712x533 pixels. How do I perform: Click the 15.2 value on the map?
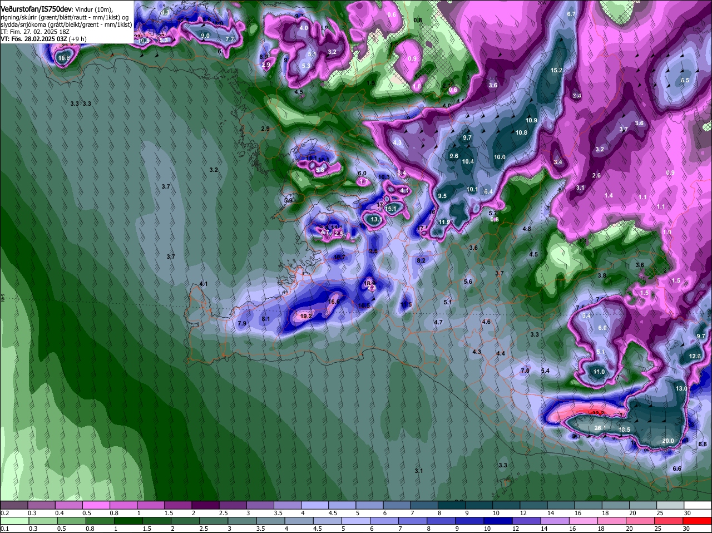click(556, 71)
